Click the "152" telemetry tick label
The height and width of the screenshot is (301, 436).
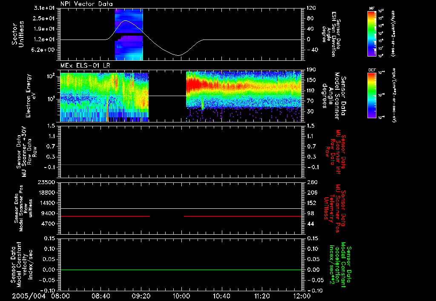[x=312, y=203]
